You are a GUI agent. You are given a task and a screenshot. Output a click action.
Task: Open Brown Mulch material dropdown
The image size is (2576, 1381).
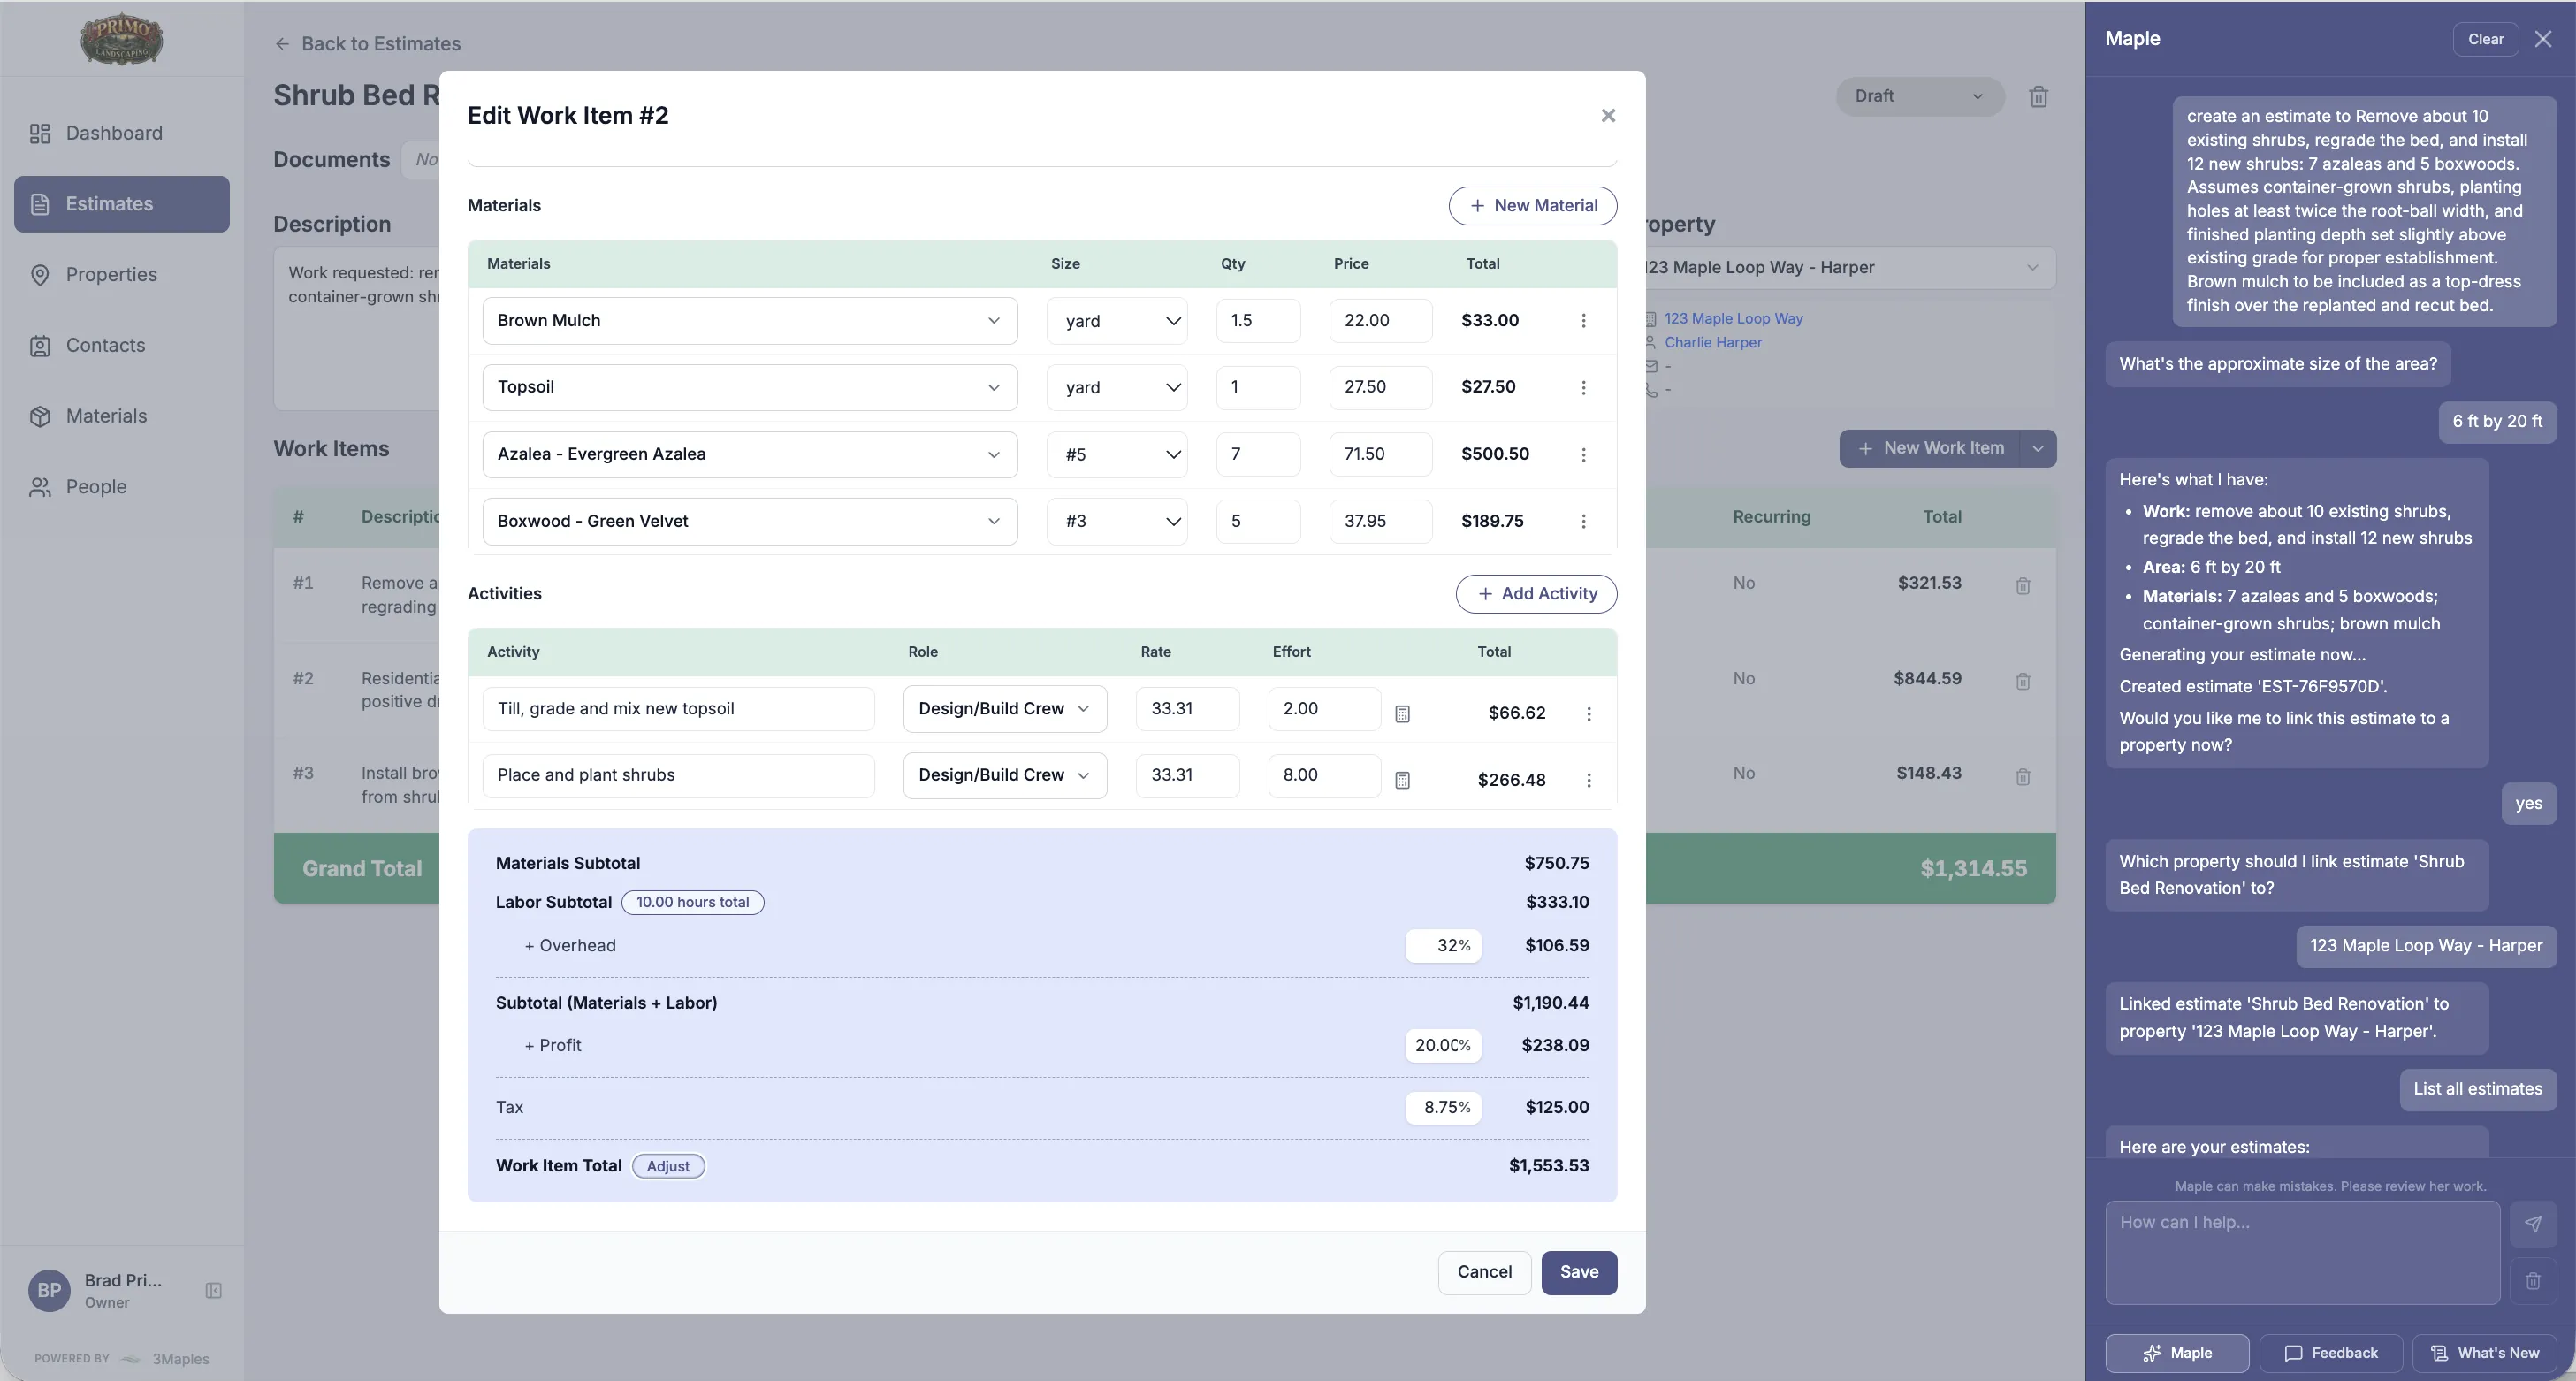749,321
